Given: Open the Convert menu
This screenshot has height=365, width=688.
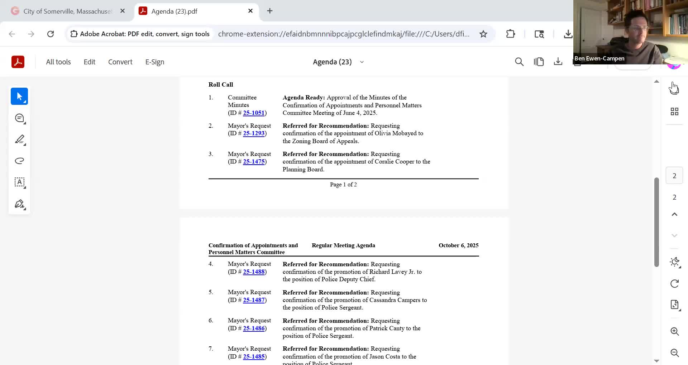Looking at the screenshot, I should point(120,62).
